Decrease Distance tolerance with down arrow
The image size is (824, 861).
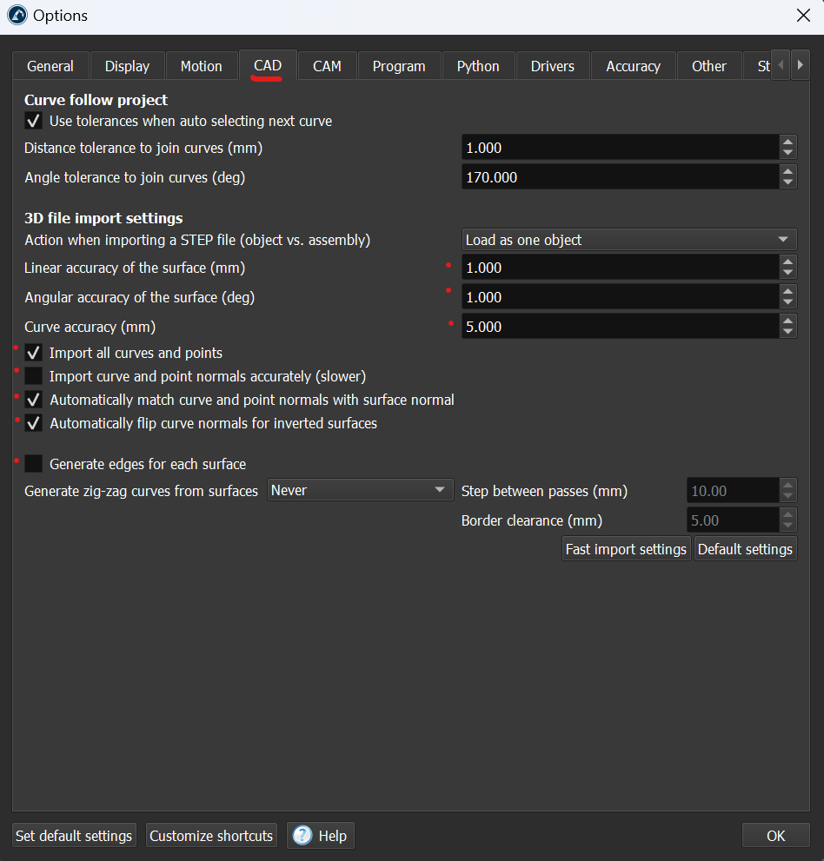tap(787, 153)
